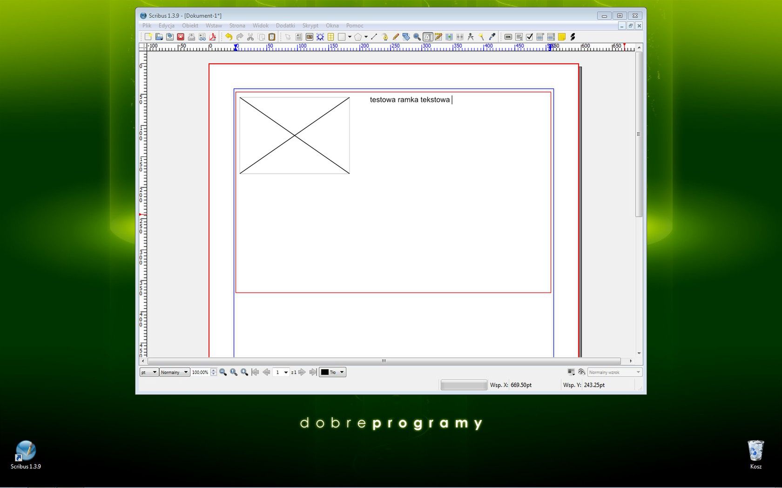This screenshot has height=488, width=782.
Task: Insert a link annotation
Action: [573, 37]
